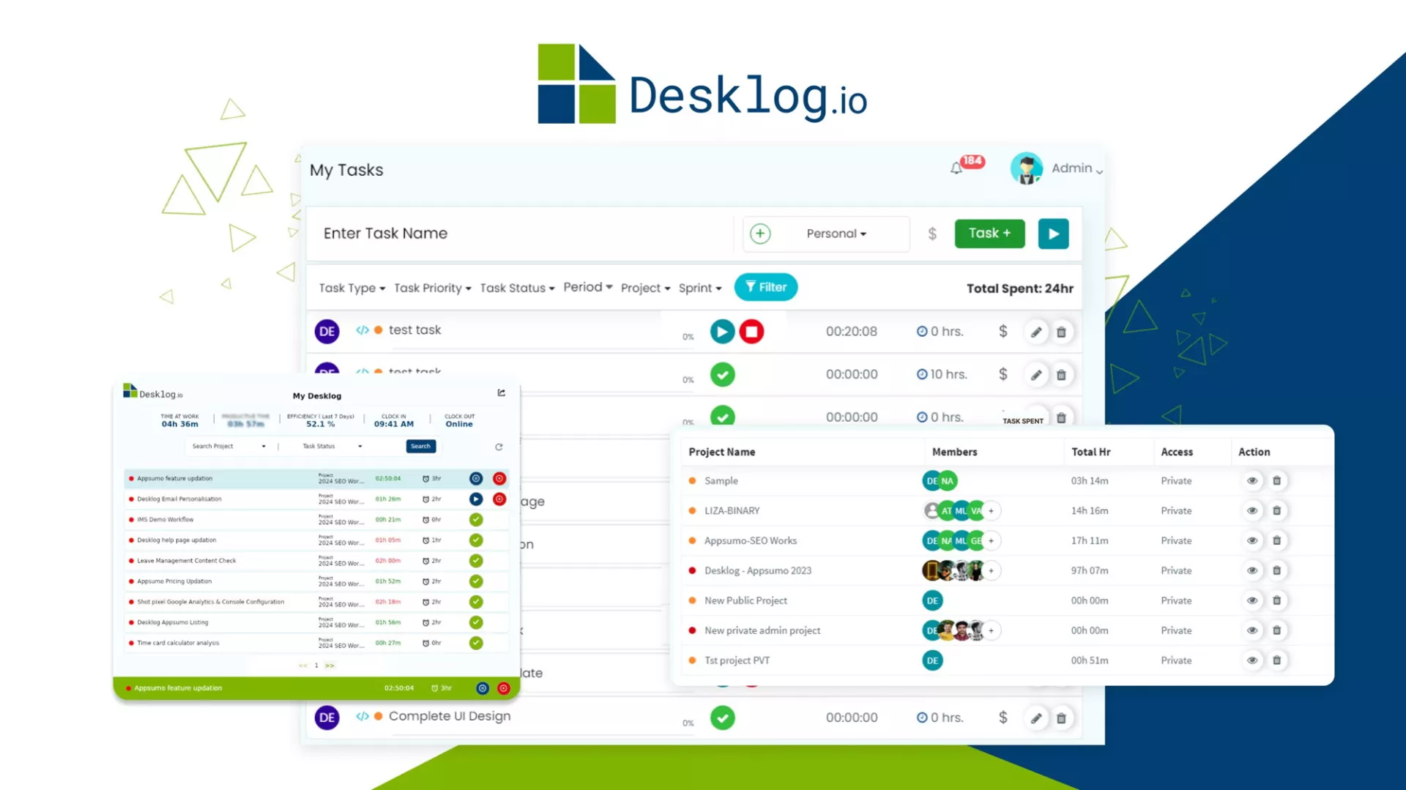The height and width of the screenshot is (790, 1406).
Task: Delete the Complete UI Design task via trash icon
Action: [x=1061, y=718]
